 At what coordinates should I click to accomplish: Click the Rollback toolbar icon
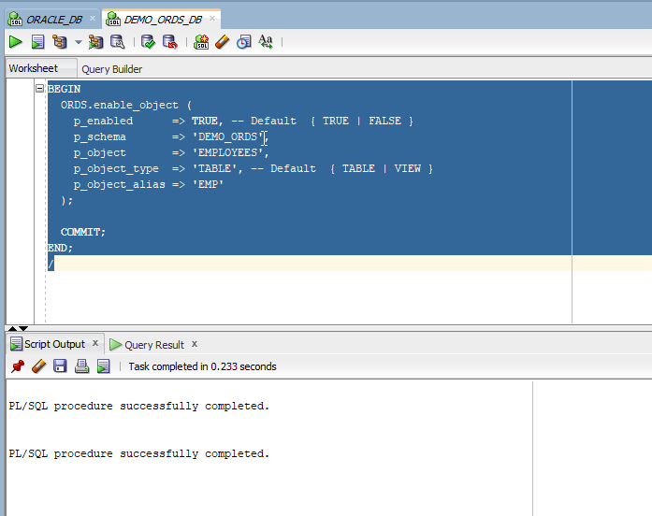click(x=169, y=41)
